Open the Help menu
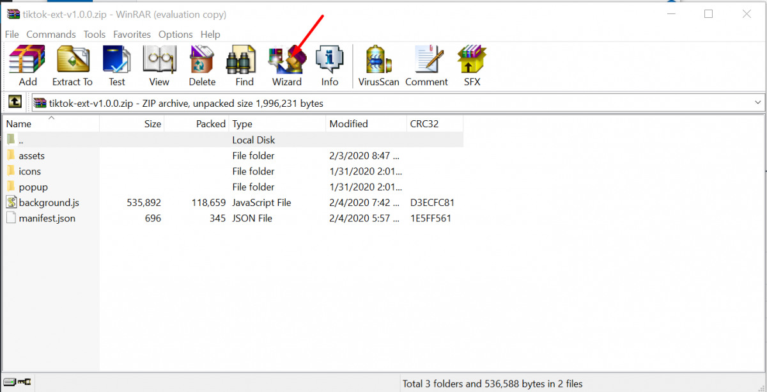This screenshot has width=767, height=392. pos(210,35)
